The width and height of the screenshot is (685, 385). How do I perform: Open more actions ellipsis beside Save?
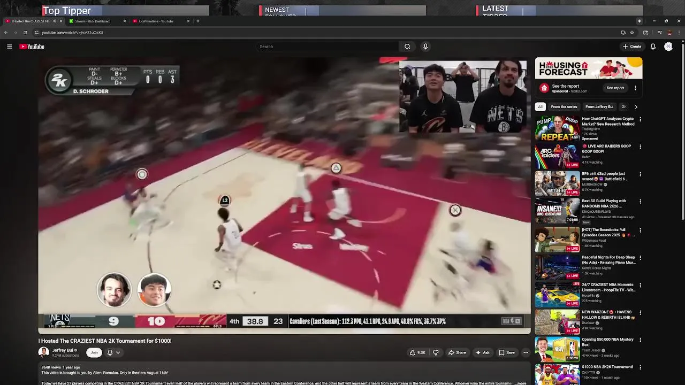526,352
